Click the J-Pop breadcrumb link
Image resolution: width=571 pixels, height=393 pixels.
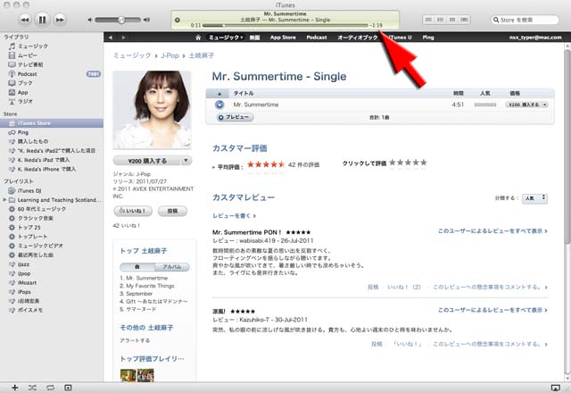point(170,55)
